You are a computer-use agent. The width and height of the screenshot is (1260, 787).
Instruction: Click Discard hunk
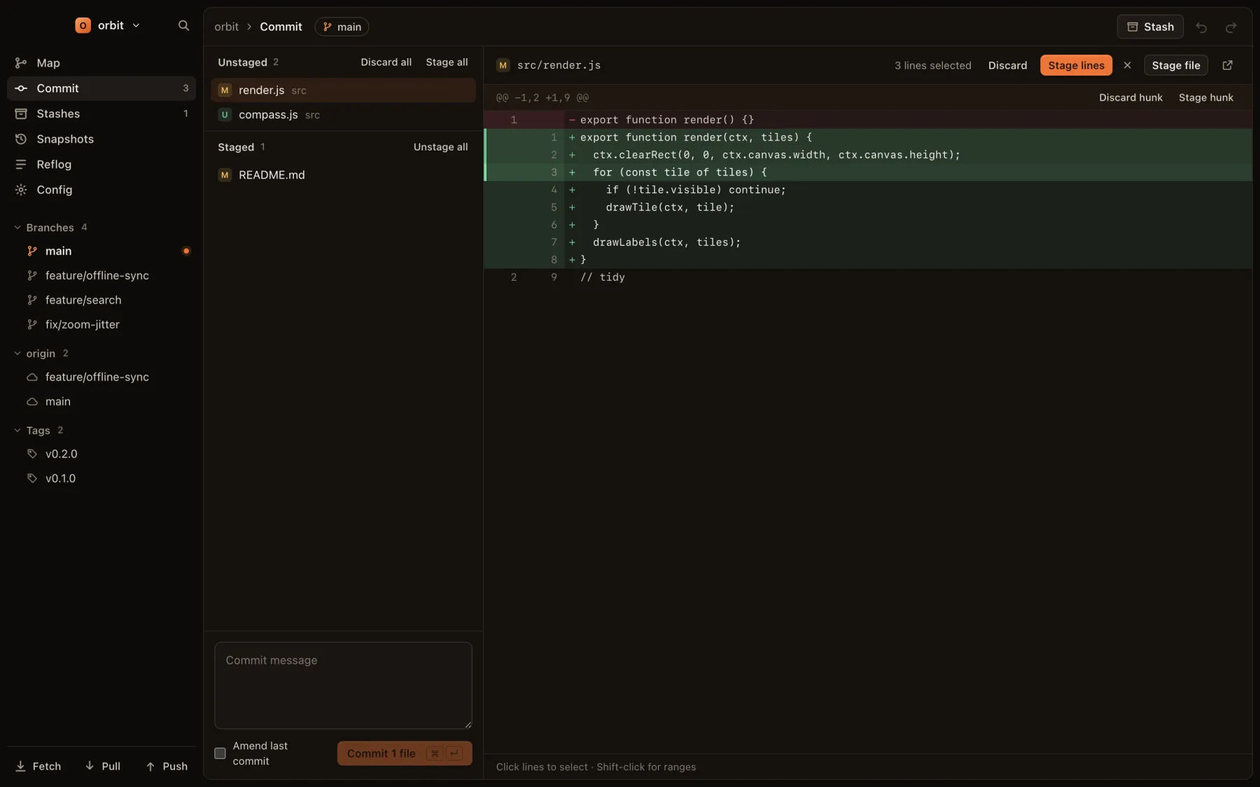pyautogui.click(x=1130, y=97)
